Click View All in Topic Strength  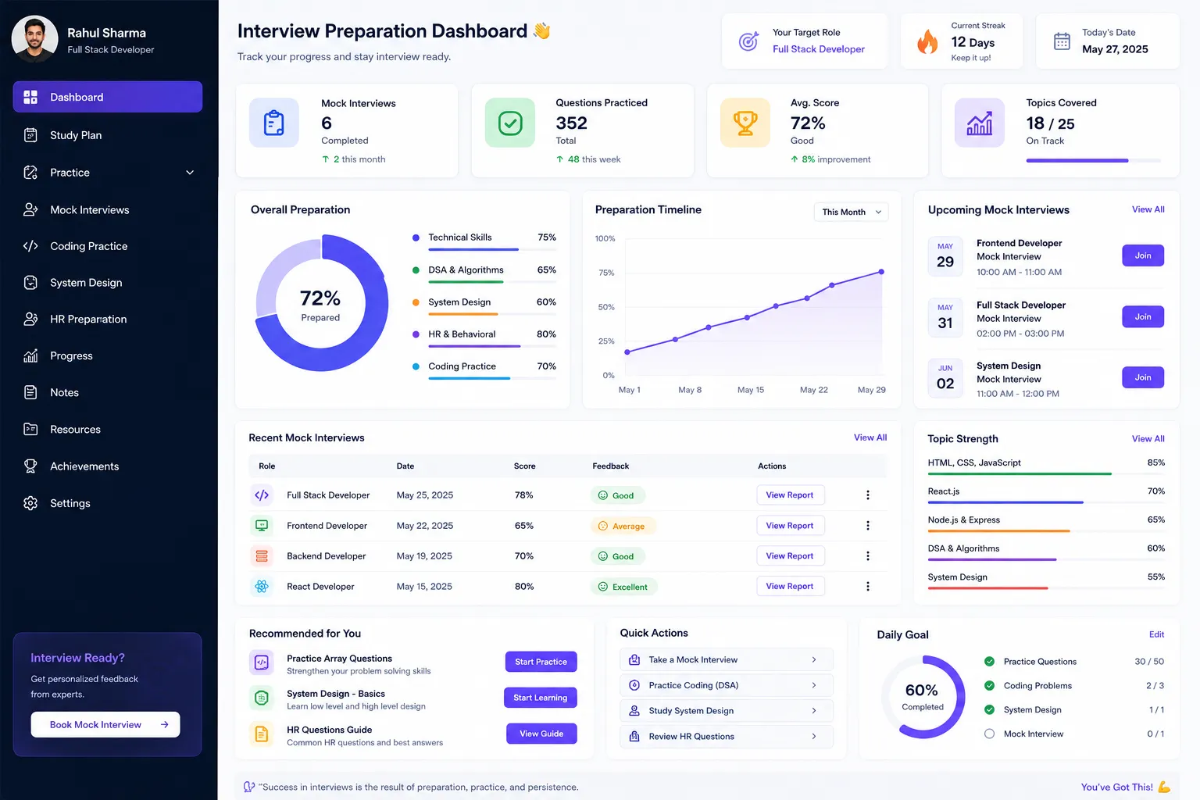tap(1148, 439)
